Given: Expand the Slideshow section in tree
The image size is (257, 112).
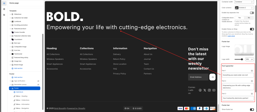Looking at the screenshot, I should pyautogui.click(x=10, y=14).
